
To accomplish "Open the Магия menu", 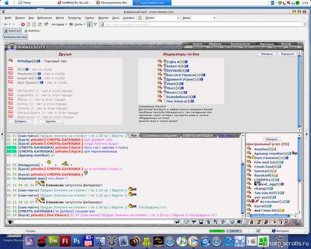I will (60, 18).
